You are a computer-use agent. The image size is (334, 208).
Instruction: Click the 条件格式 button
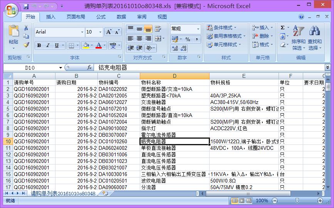[x=222, y=28]
